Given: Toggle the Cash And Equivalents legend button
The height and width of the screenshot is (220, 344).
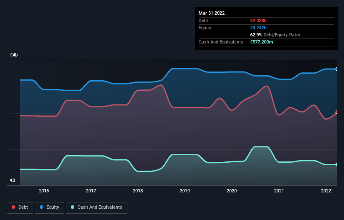Looking at the screenshot, I should coord(96,207).
